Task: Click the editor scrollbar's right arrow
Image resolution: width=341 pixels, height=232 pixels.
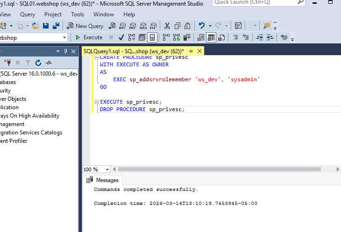Action: [338, 169]
